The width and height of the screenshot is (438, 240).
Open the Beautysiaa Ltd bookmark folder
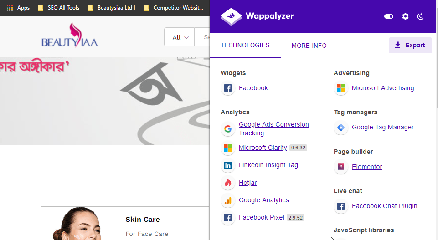tap(111, 8)
